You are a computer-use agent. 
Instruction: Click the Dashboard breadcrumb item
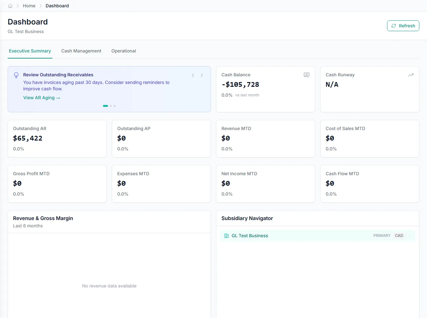click(x=57, y=6)
